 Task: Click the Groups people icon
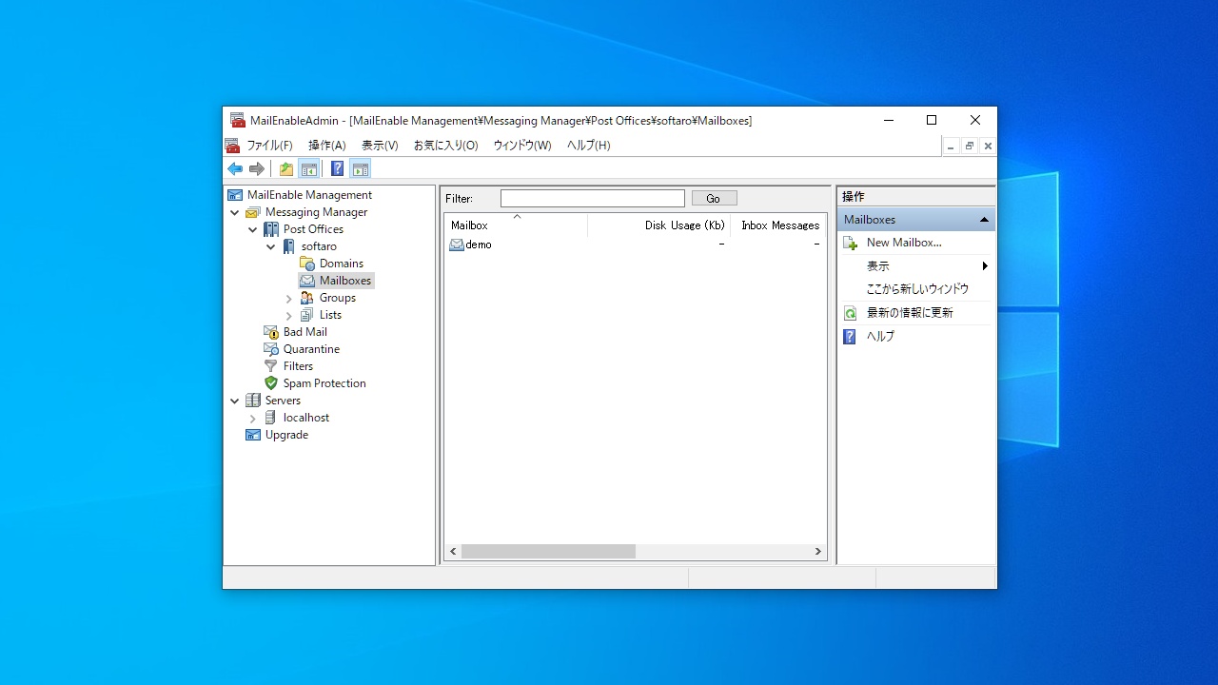coord(307,298)
